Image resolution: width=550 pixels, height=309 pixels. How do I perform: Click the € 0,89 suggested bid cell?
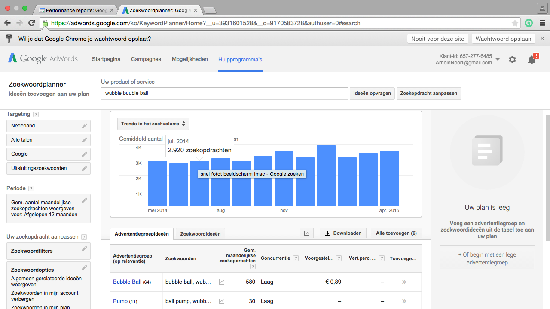pyautogui.click(x=333, y=282)
